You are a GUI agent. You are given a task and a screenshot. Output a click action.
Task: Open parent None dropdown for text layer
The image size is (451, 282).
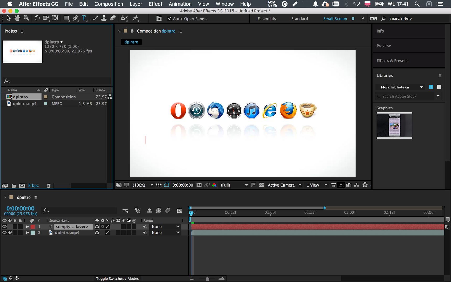[x=165, y=227]
